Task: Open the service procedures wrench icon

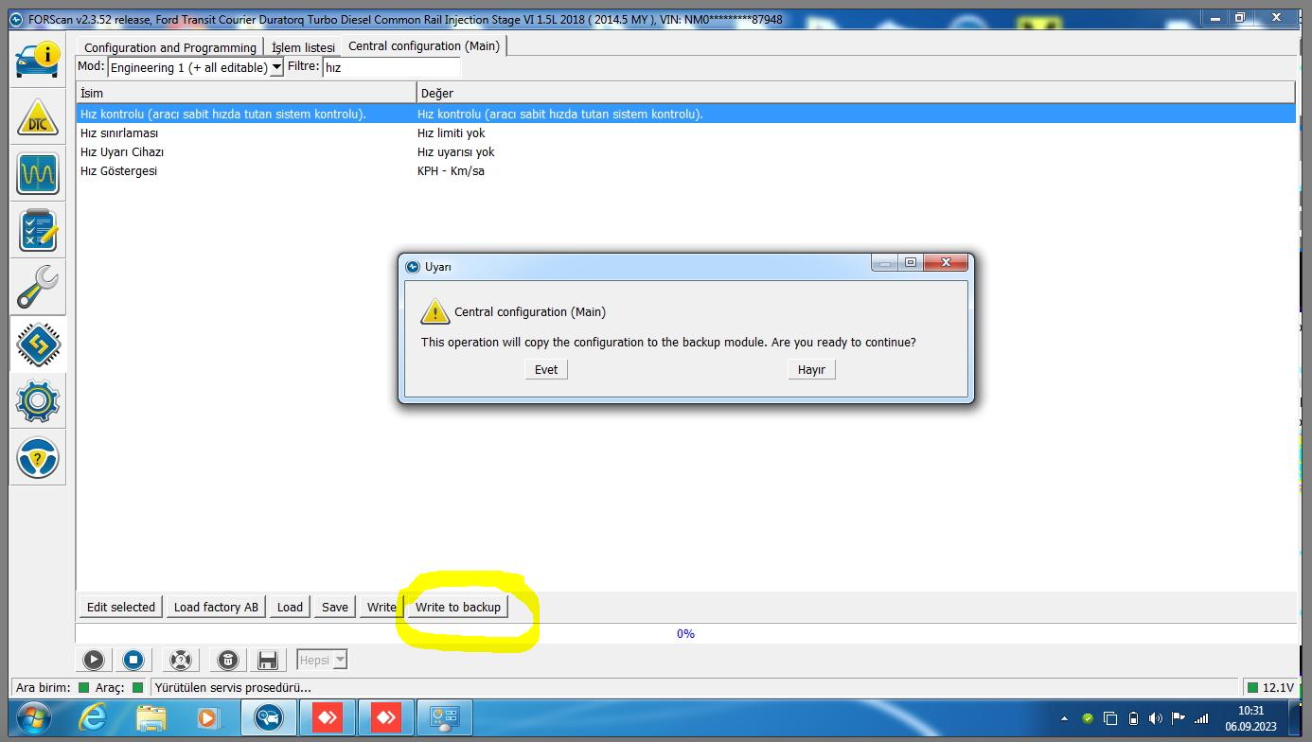Action: 38,288
